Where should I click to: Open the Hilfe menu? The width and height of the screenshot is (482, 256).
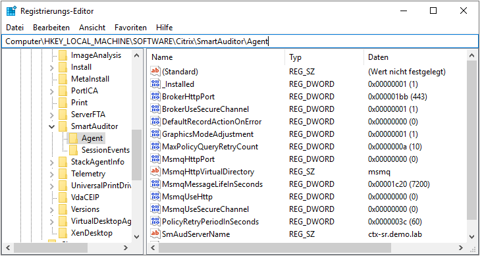[x=164, y=28]
